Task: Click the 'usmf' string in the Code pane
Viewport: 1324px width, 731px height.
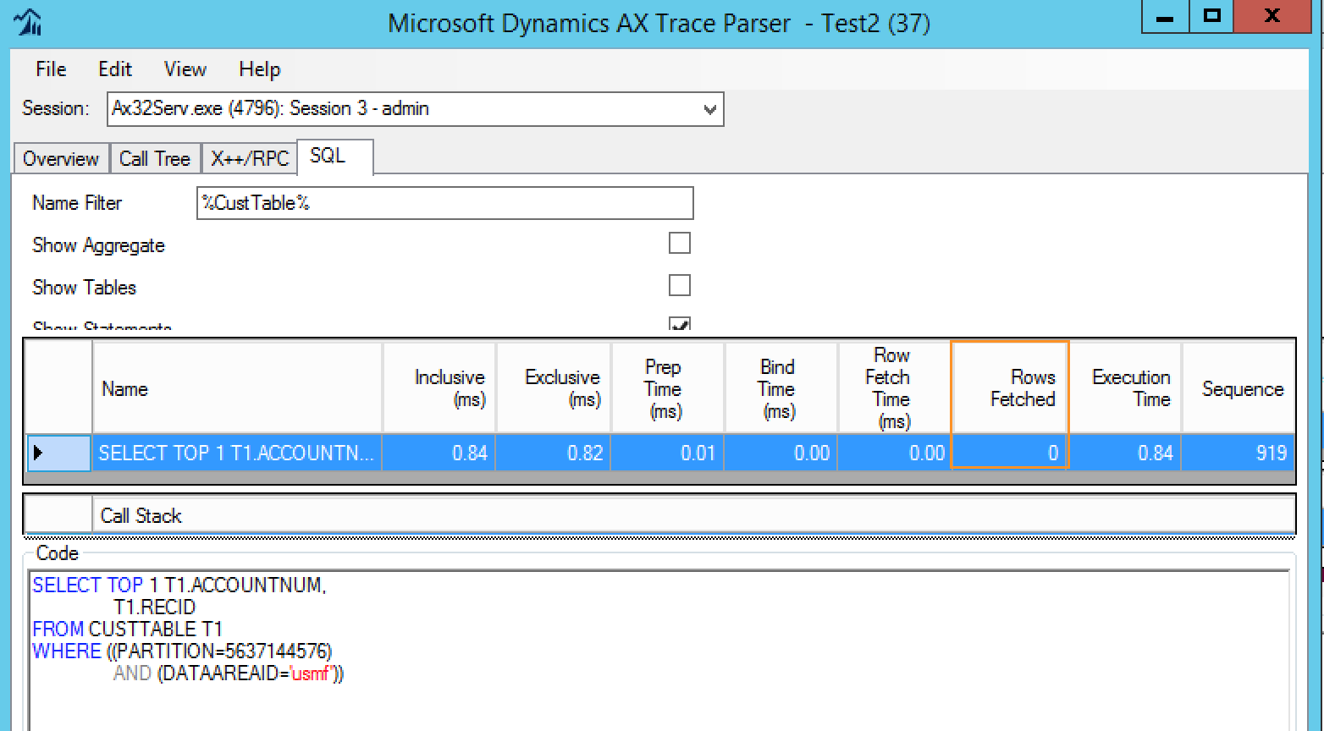Action: pos(312,673)
